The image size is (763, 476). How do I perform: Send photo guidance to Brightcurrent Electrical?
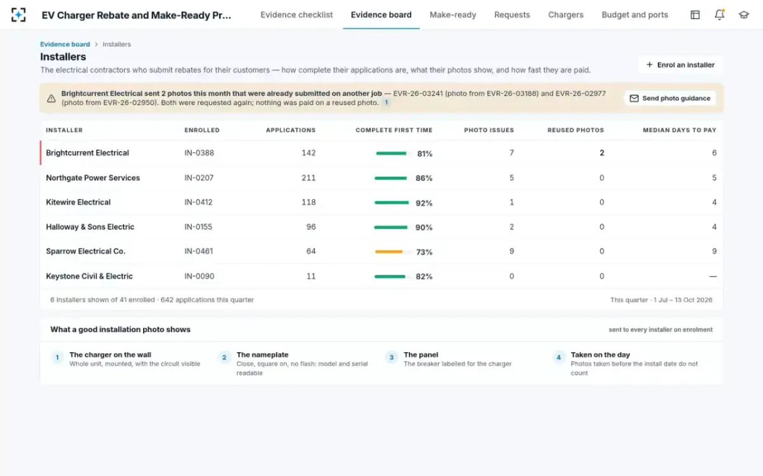point(670,98)
